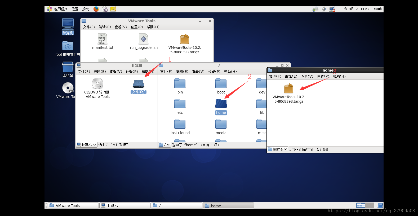Open 帮助(H) menu in home window
The image size is (418, 216).
[x=339, y=76]
